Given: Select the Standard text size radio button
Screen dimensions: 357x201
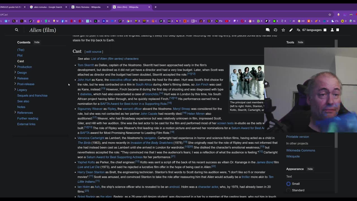Looking at the screenshot, I should coord(288,190).
